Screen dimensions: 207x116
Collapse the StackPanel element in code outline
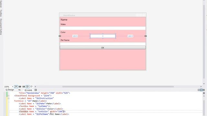9,96
